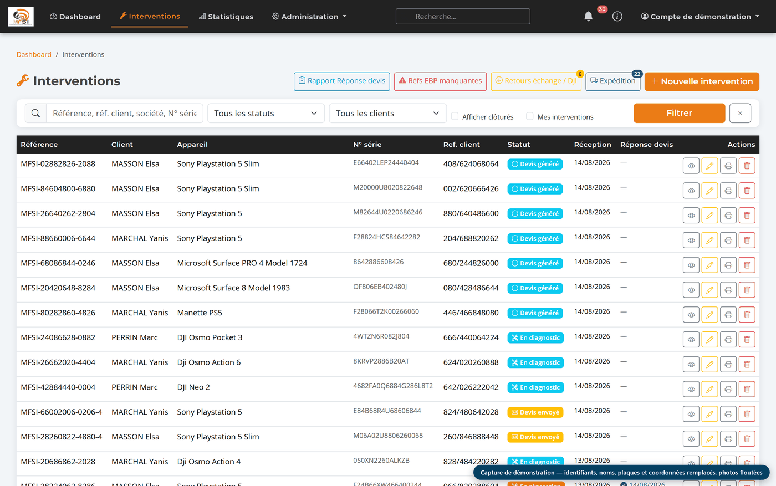This screenshot has height=486, width=776.
Task: Delete intervention MFSI-28260822-4880-4
Action: click(x=747, y=439)
